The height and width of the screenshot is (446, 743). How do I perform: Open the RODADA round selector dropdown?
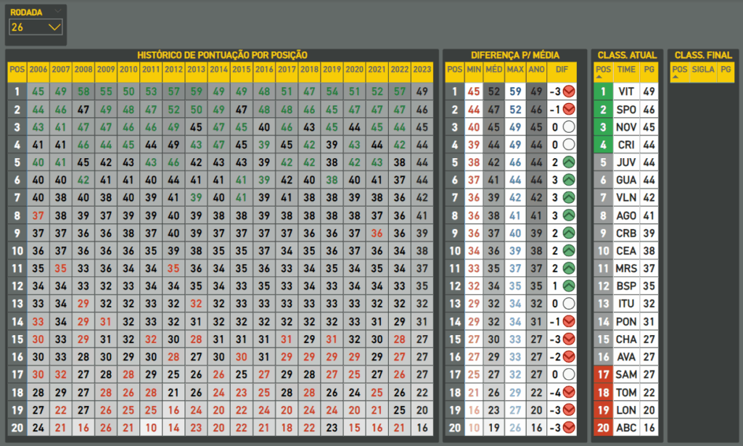coord(36,28)
